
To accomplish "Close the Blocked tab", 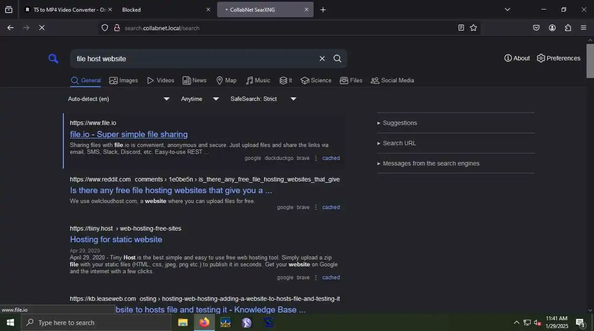I will click(209, 9).
